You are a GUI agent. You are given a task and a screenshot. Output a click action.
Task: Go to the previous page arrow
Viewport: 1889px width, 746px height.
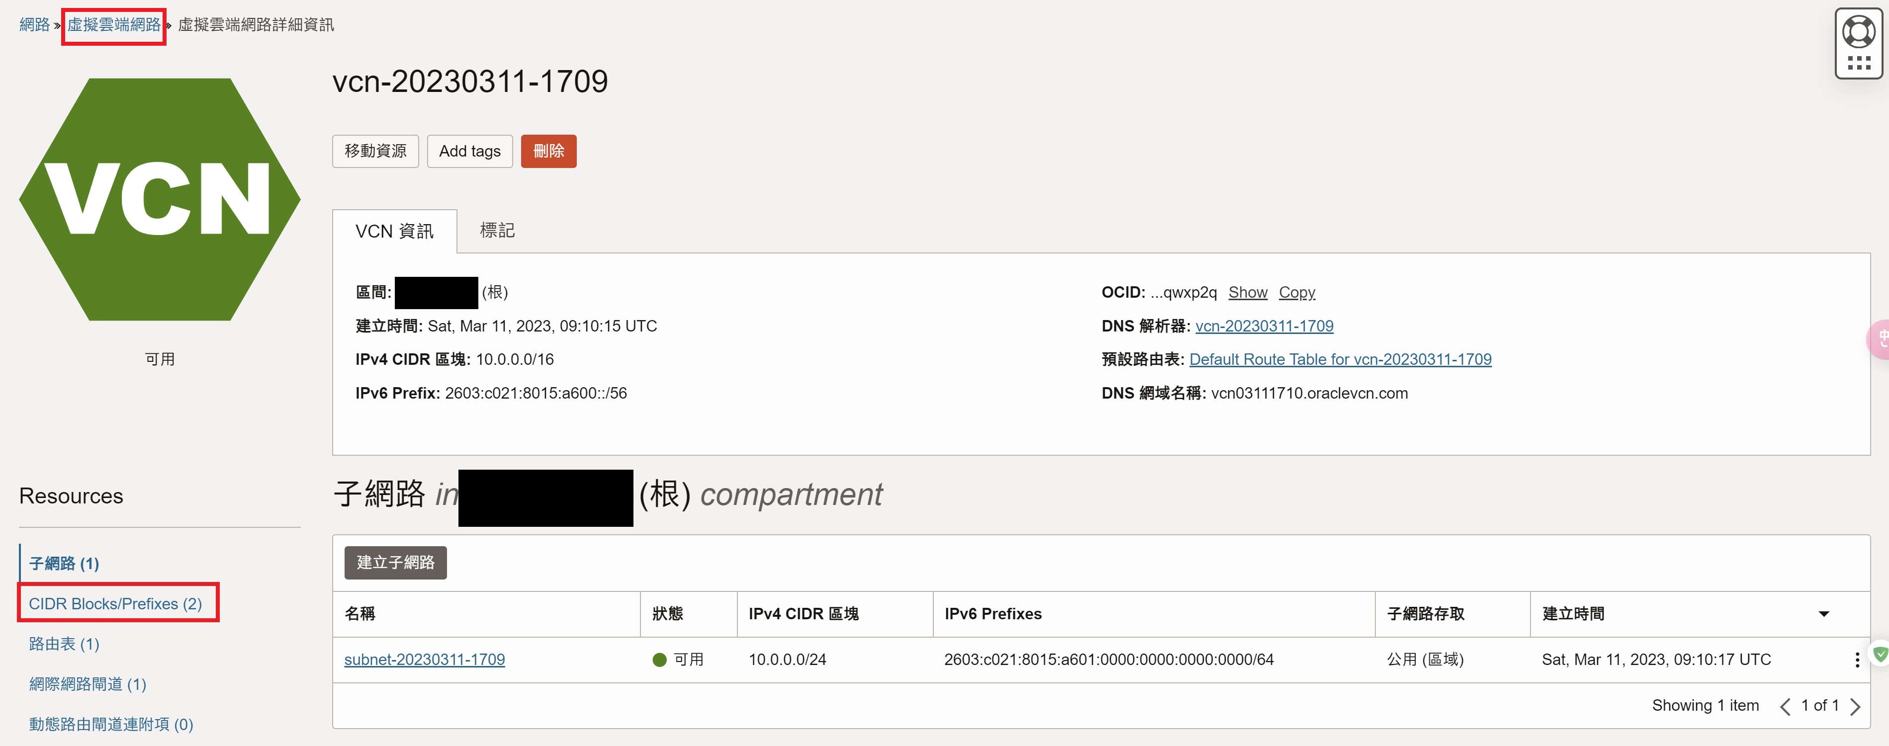click(x=1786, y=706)
